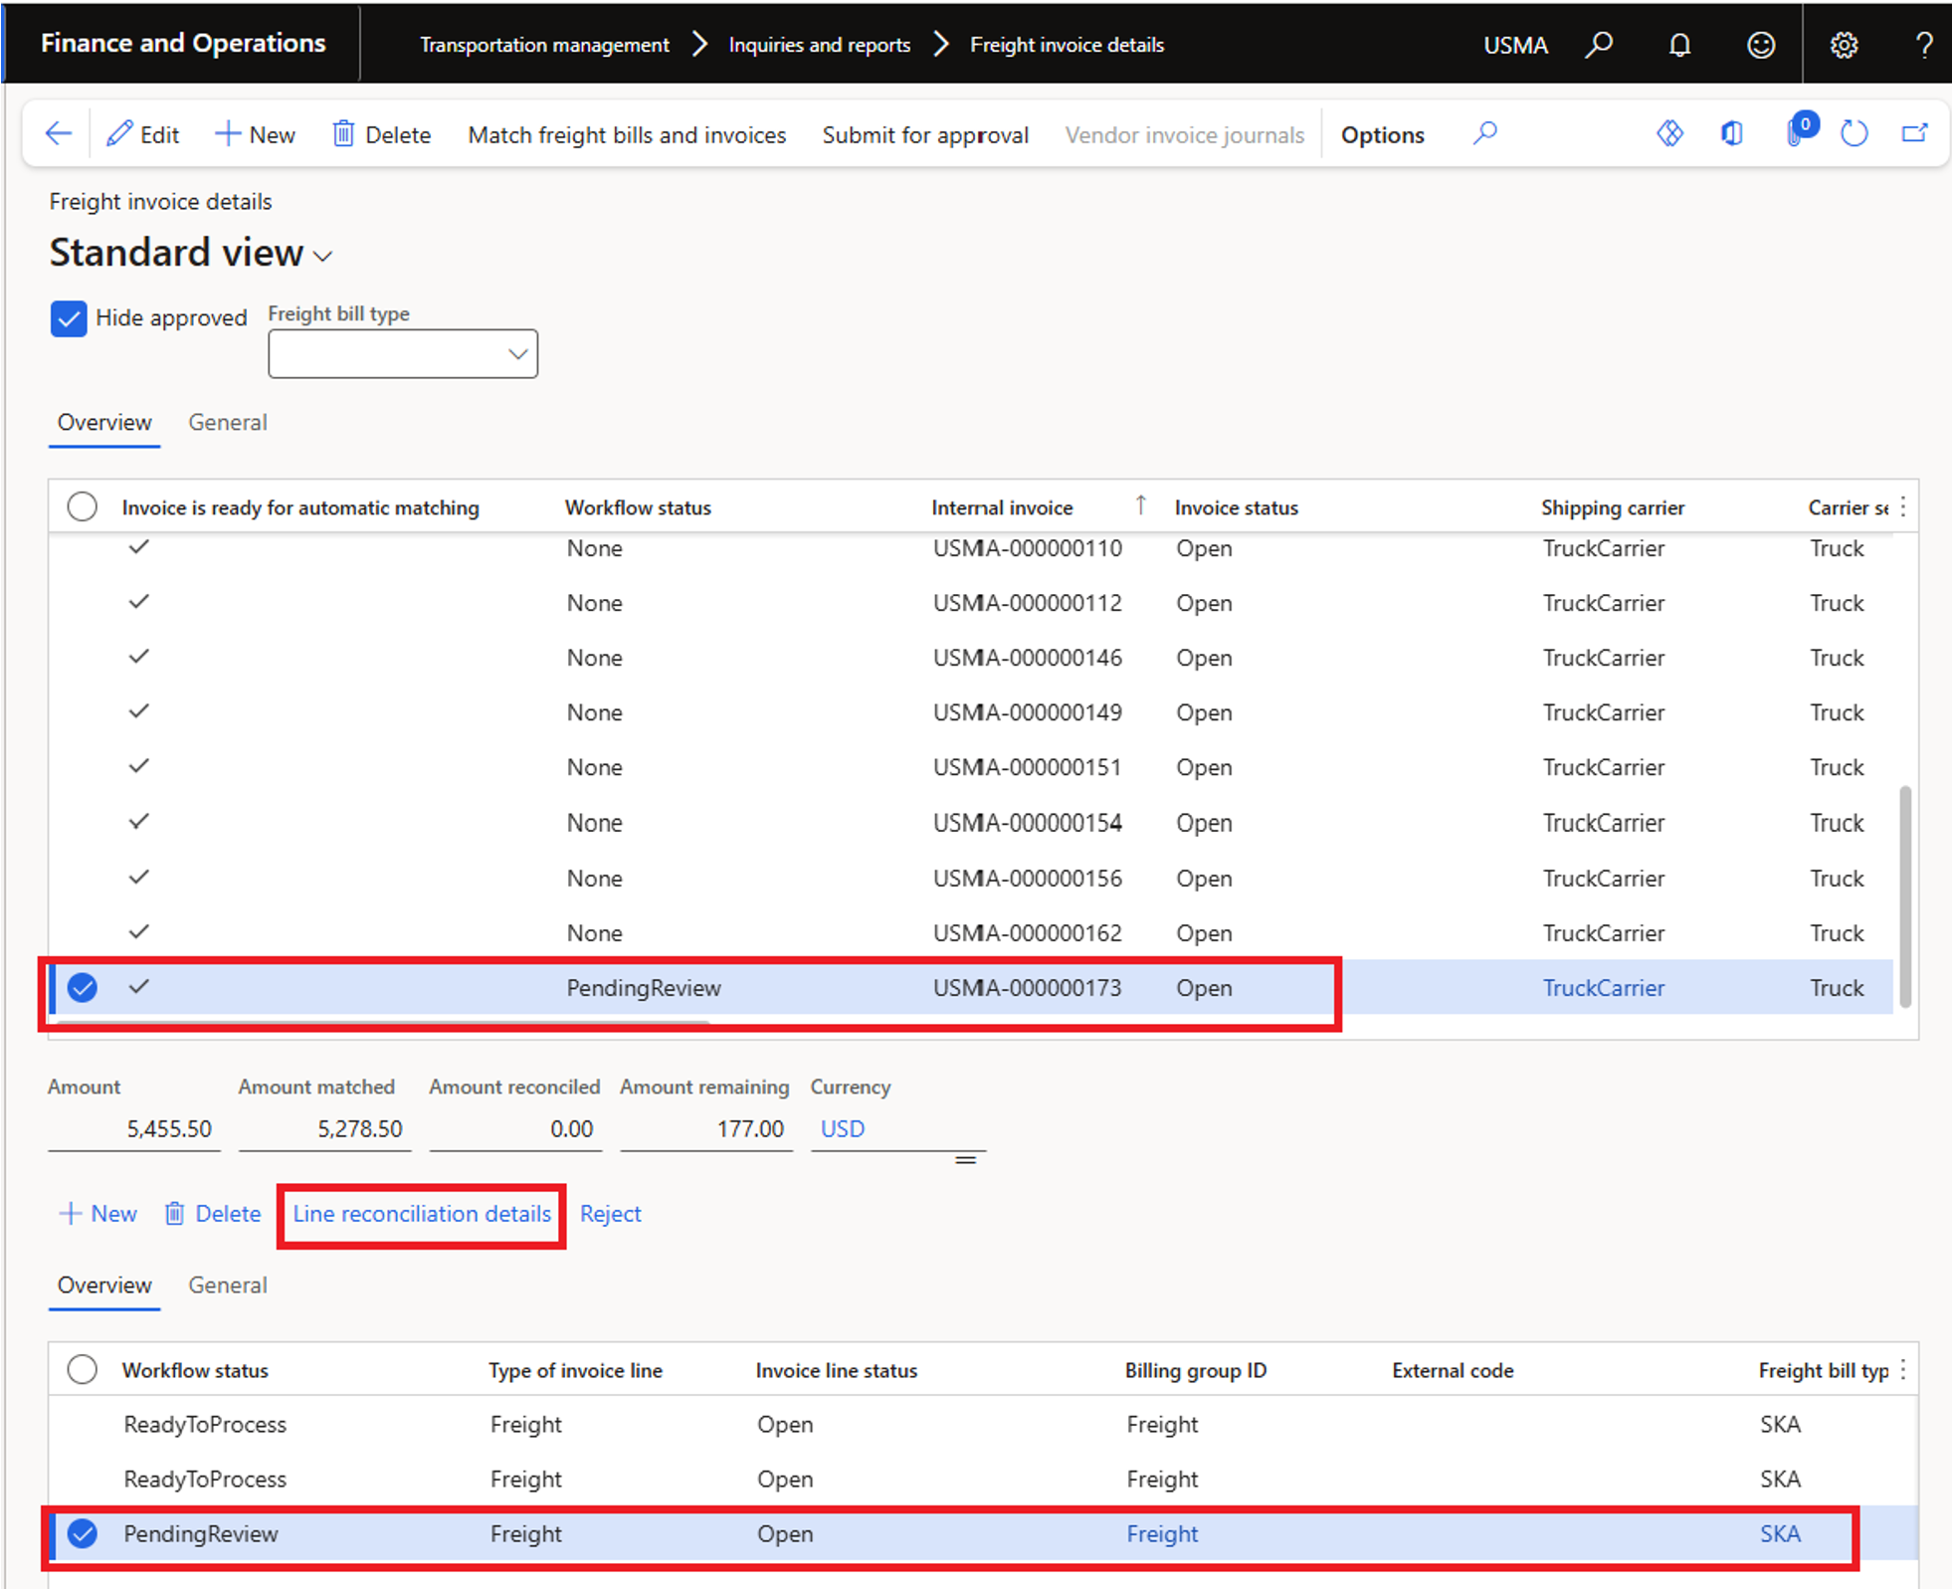
Task: Click the Edit pencil button
Action: (x=143, y=134)
